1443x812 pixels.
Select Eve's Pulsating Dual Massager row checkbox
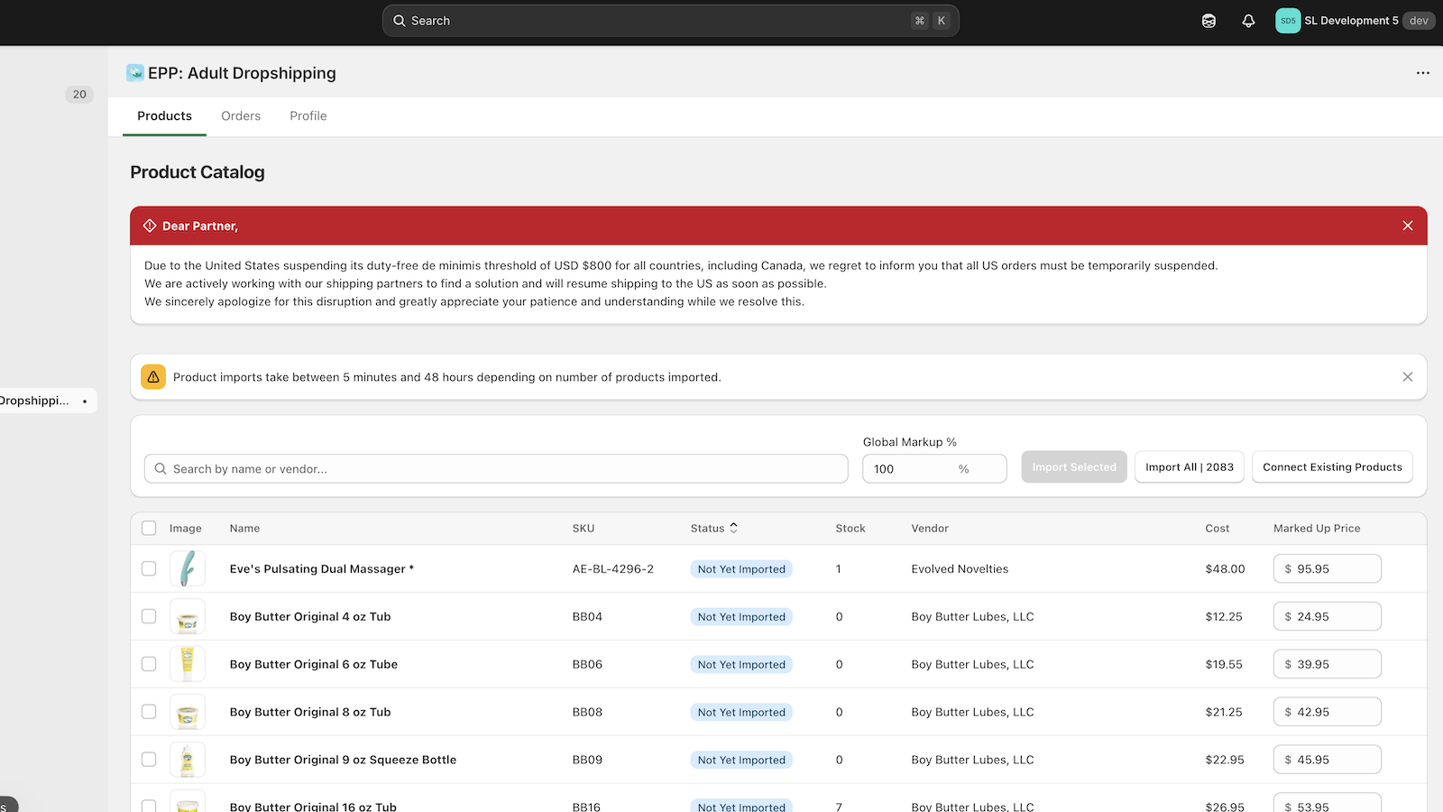(149, 569)
